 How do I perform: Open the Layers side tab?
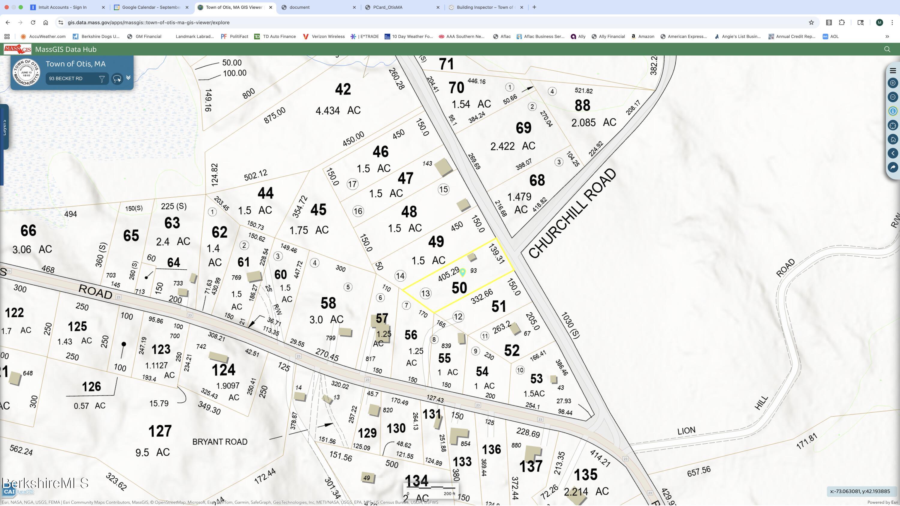point(4,127)
